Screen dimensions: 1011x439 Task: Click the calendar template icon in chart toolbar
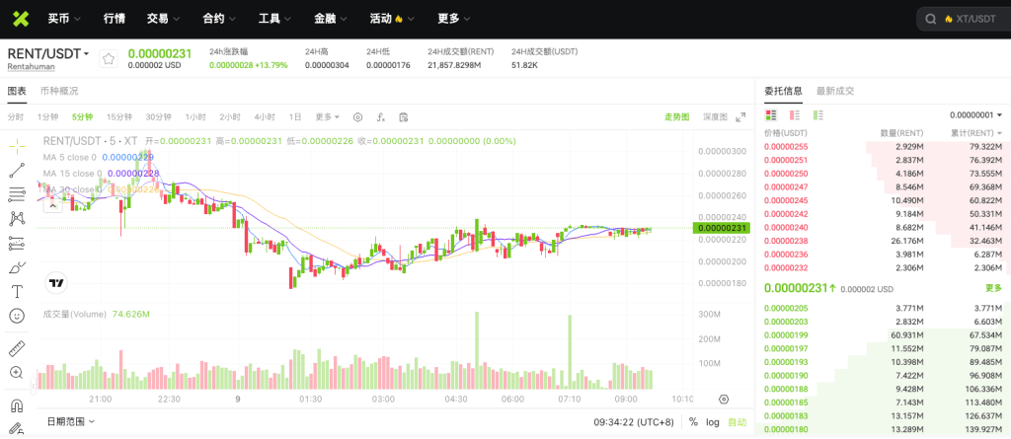pos(404,116)
